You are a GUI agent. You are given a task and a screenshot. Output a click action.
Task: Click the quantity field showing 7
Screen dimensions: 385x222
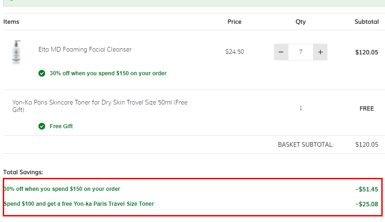pyautogui.click(x=300, y=52)
